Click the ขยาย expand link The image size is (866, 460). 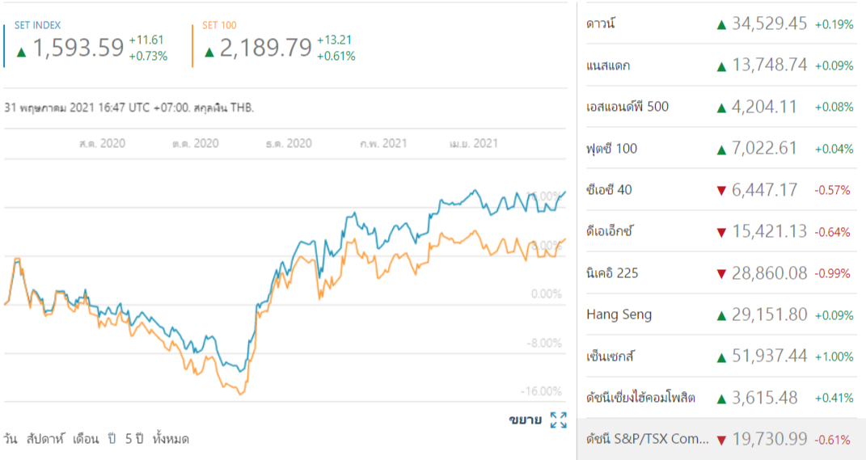pos(526,420)
